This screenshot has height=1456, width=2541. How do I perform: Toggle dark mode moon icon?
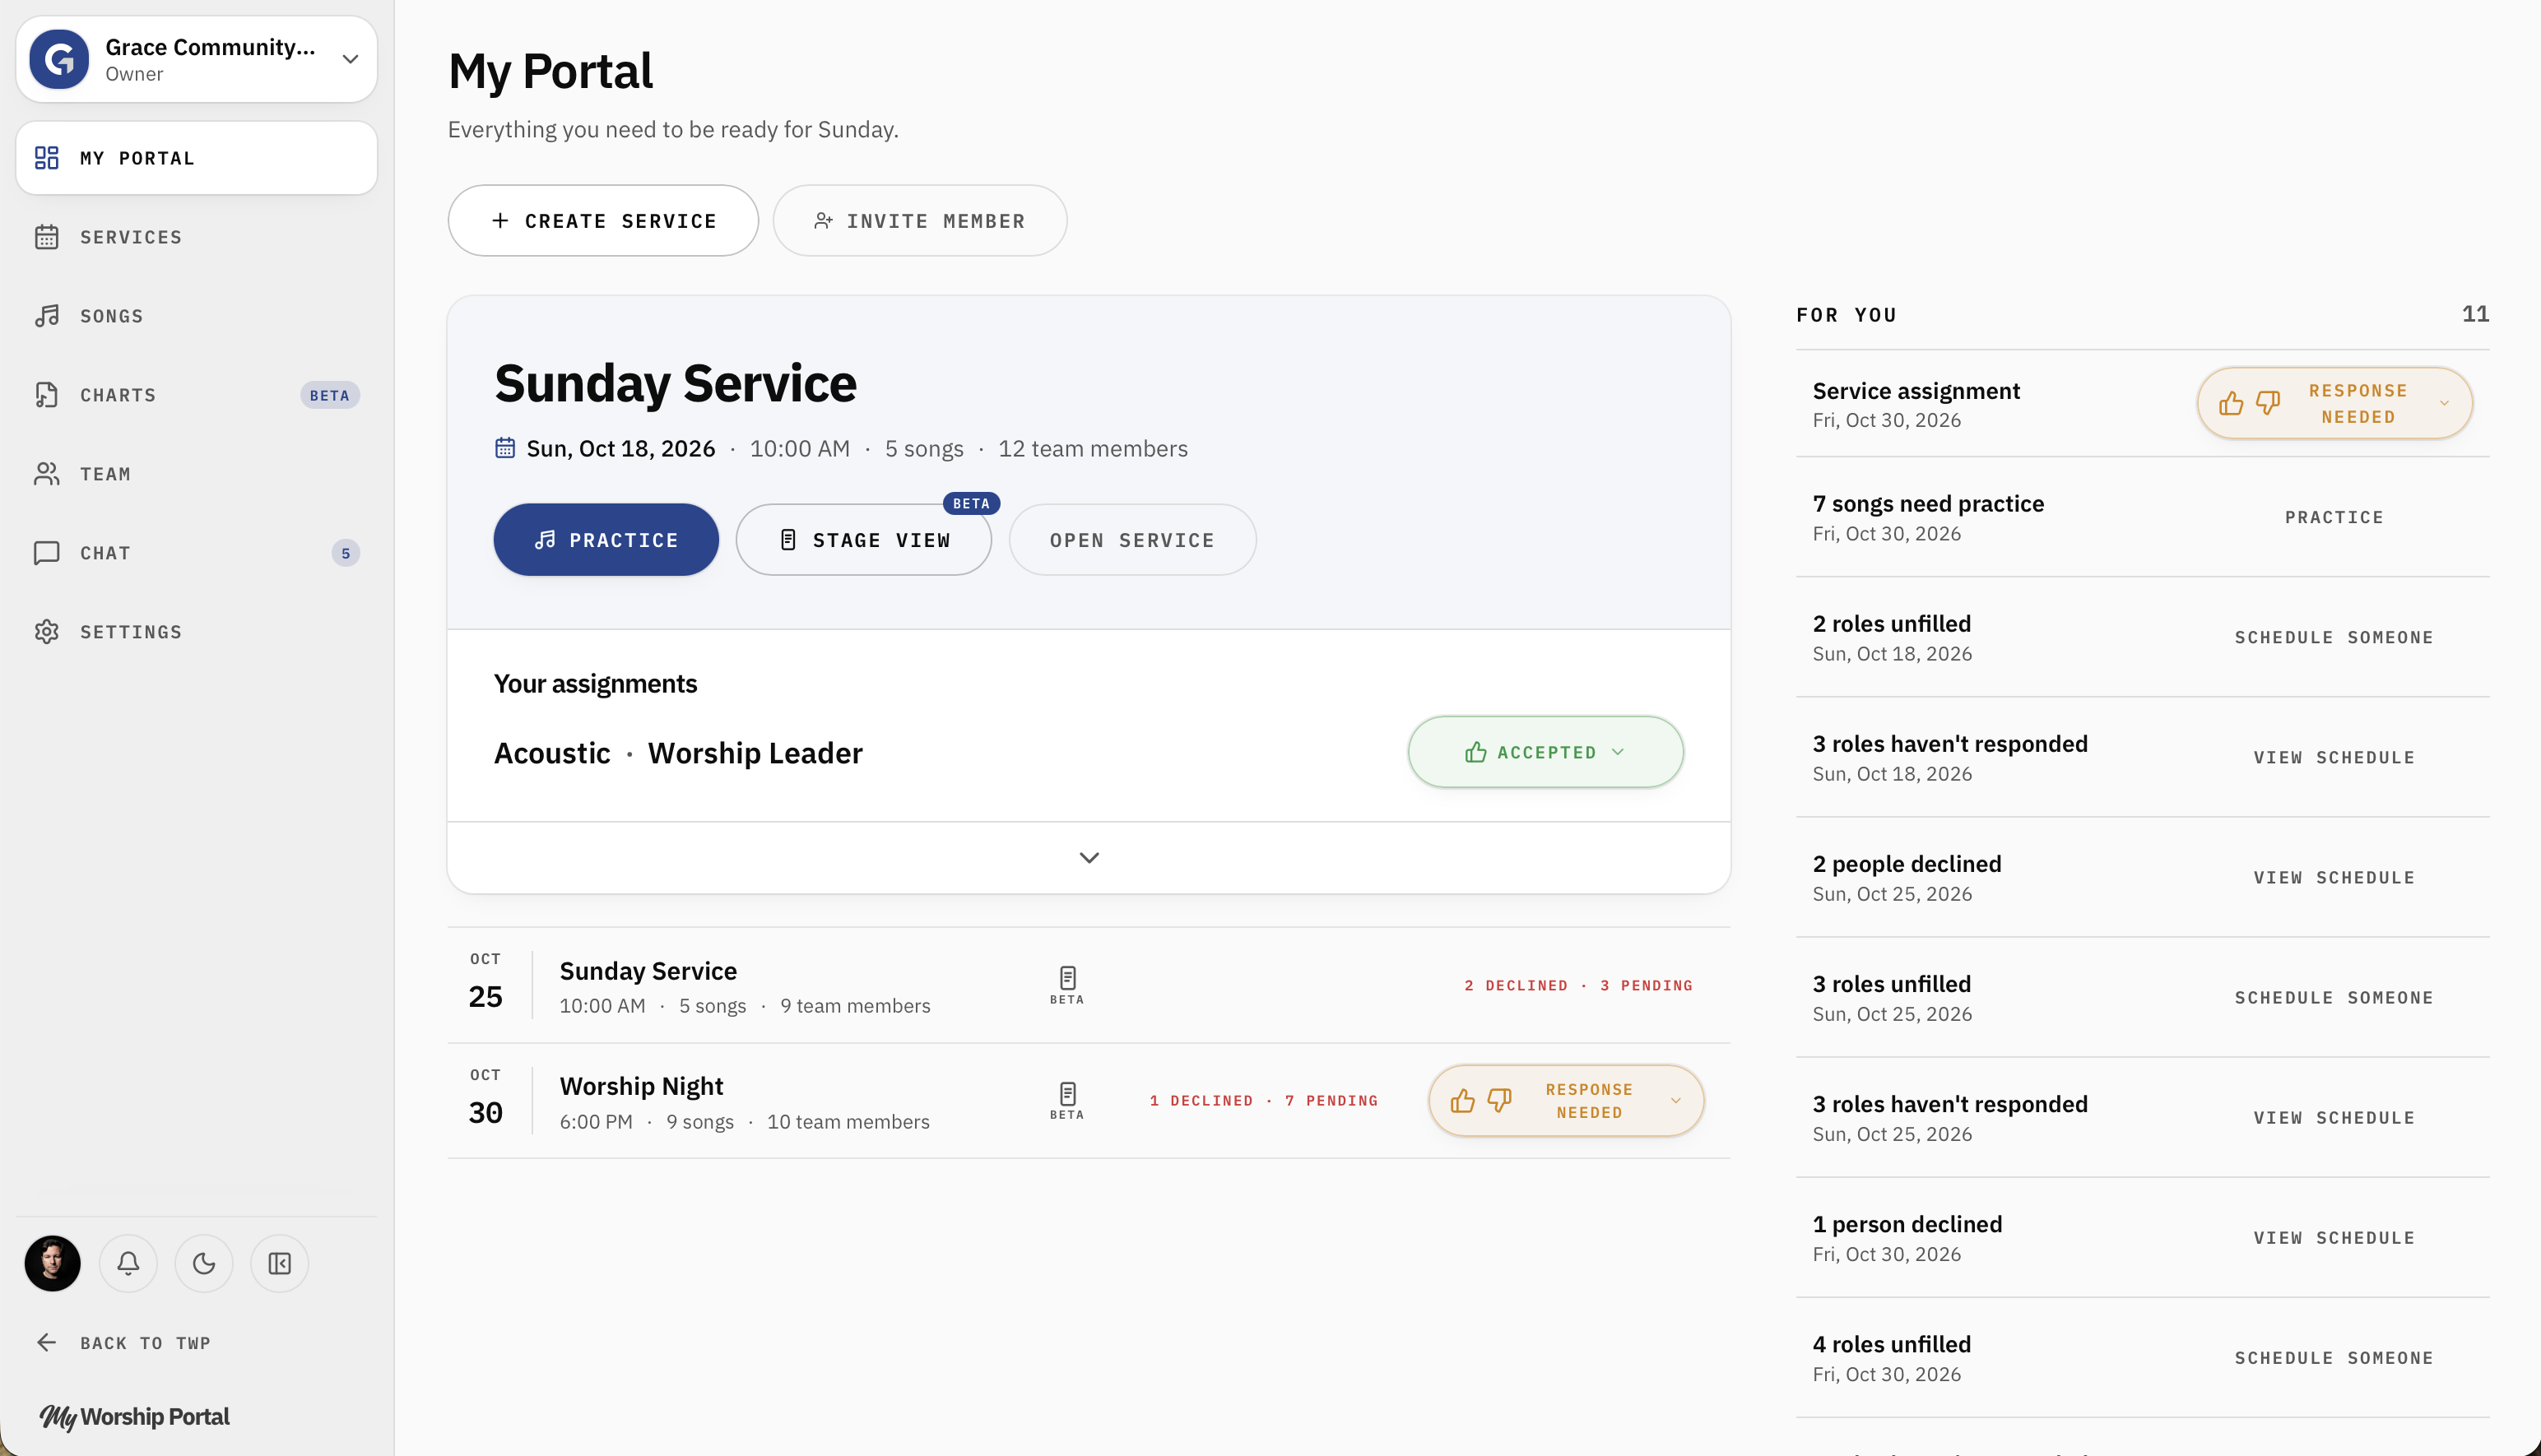point(204,1264)
